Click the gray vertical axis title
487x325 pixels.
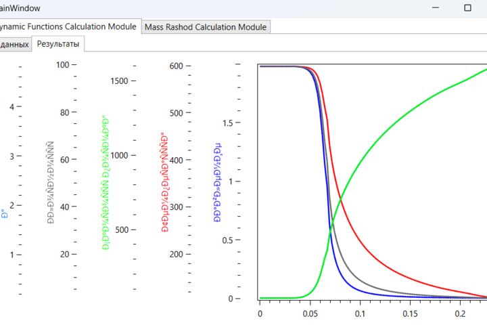tap(51, 183)
